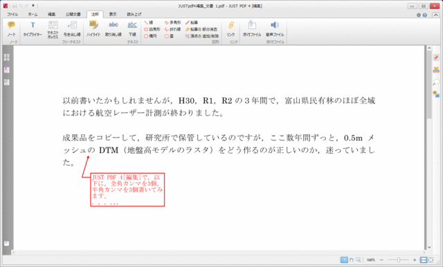The width and height of the screenshot is (443, 267).
Task: Click the vertical scrollbar up arrow
Action: 429,48
